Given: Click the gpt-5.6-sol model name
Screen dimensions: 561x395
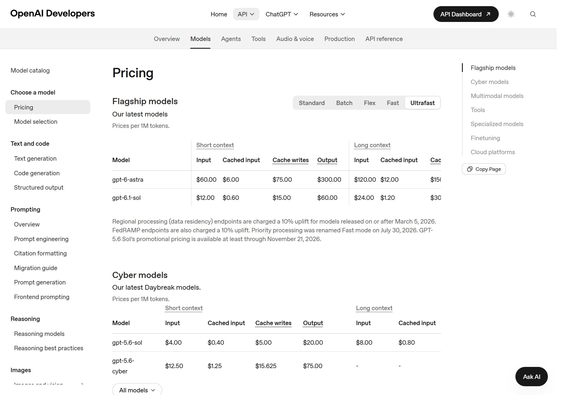Looking at the screenshot, I should click(127, 343).
